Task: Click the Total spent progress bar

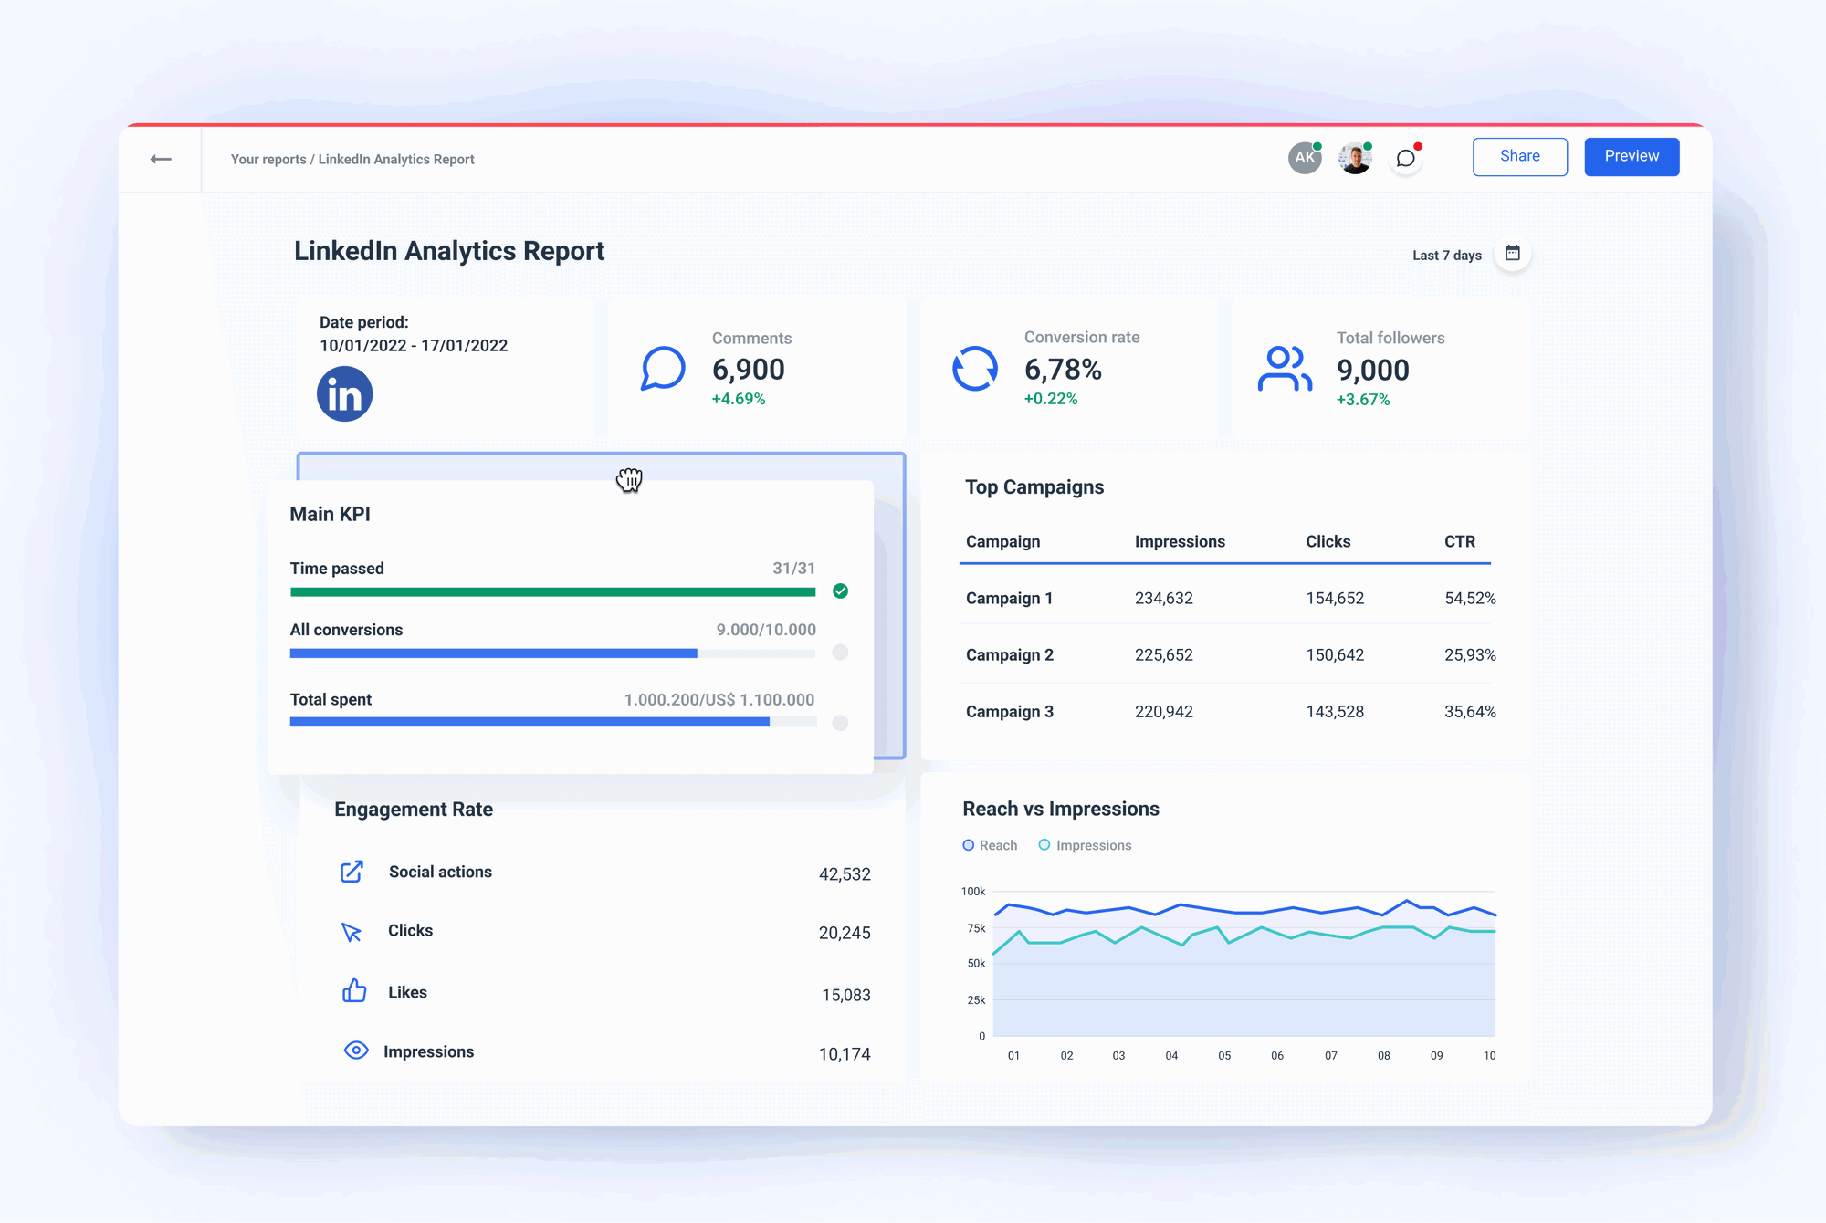Action: [551, 722]
